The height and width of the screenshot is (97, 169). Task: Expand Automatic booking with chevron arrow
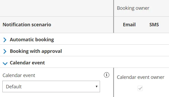[5, 40]
